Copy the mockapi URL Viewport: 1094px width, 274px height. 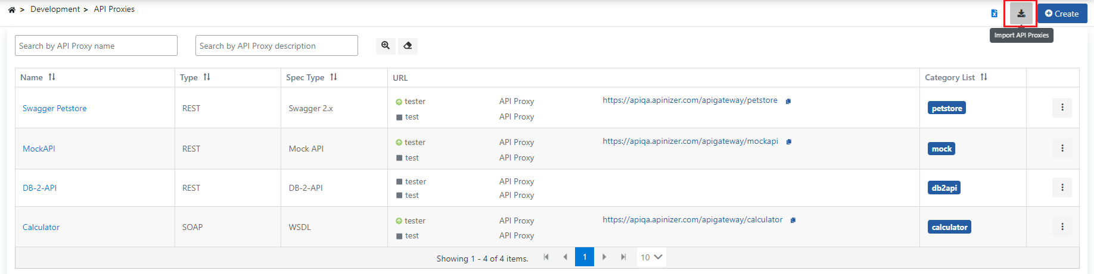coord(789,142)
